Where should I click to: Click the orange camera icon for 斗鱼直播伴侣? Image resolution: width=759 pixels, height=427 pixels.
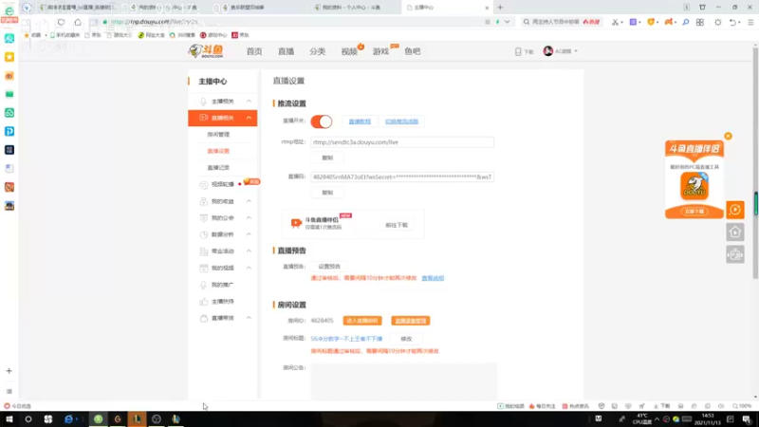296,223
